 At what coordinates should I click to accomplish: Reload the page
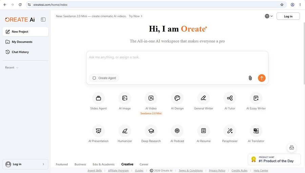(x=20, y=5)
